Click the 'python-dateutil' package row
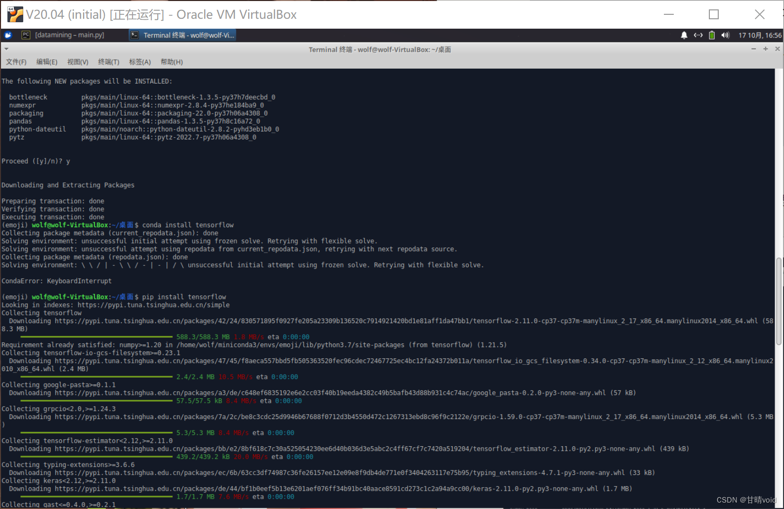The height and width of the screenshot is (509, 784). click(144, 129)
